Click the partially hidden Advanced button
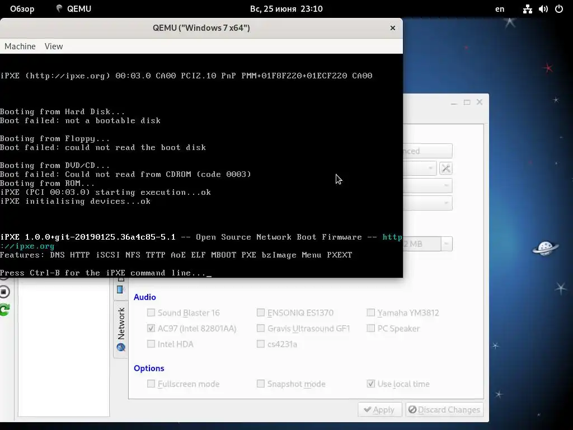The width and height of the screenshot is (573, 430). click(428, 151)
